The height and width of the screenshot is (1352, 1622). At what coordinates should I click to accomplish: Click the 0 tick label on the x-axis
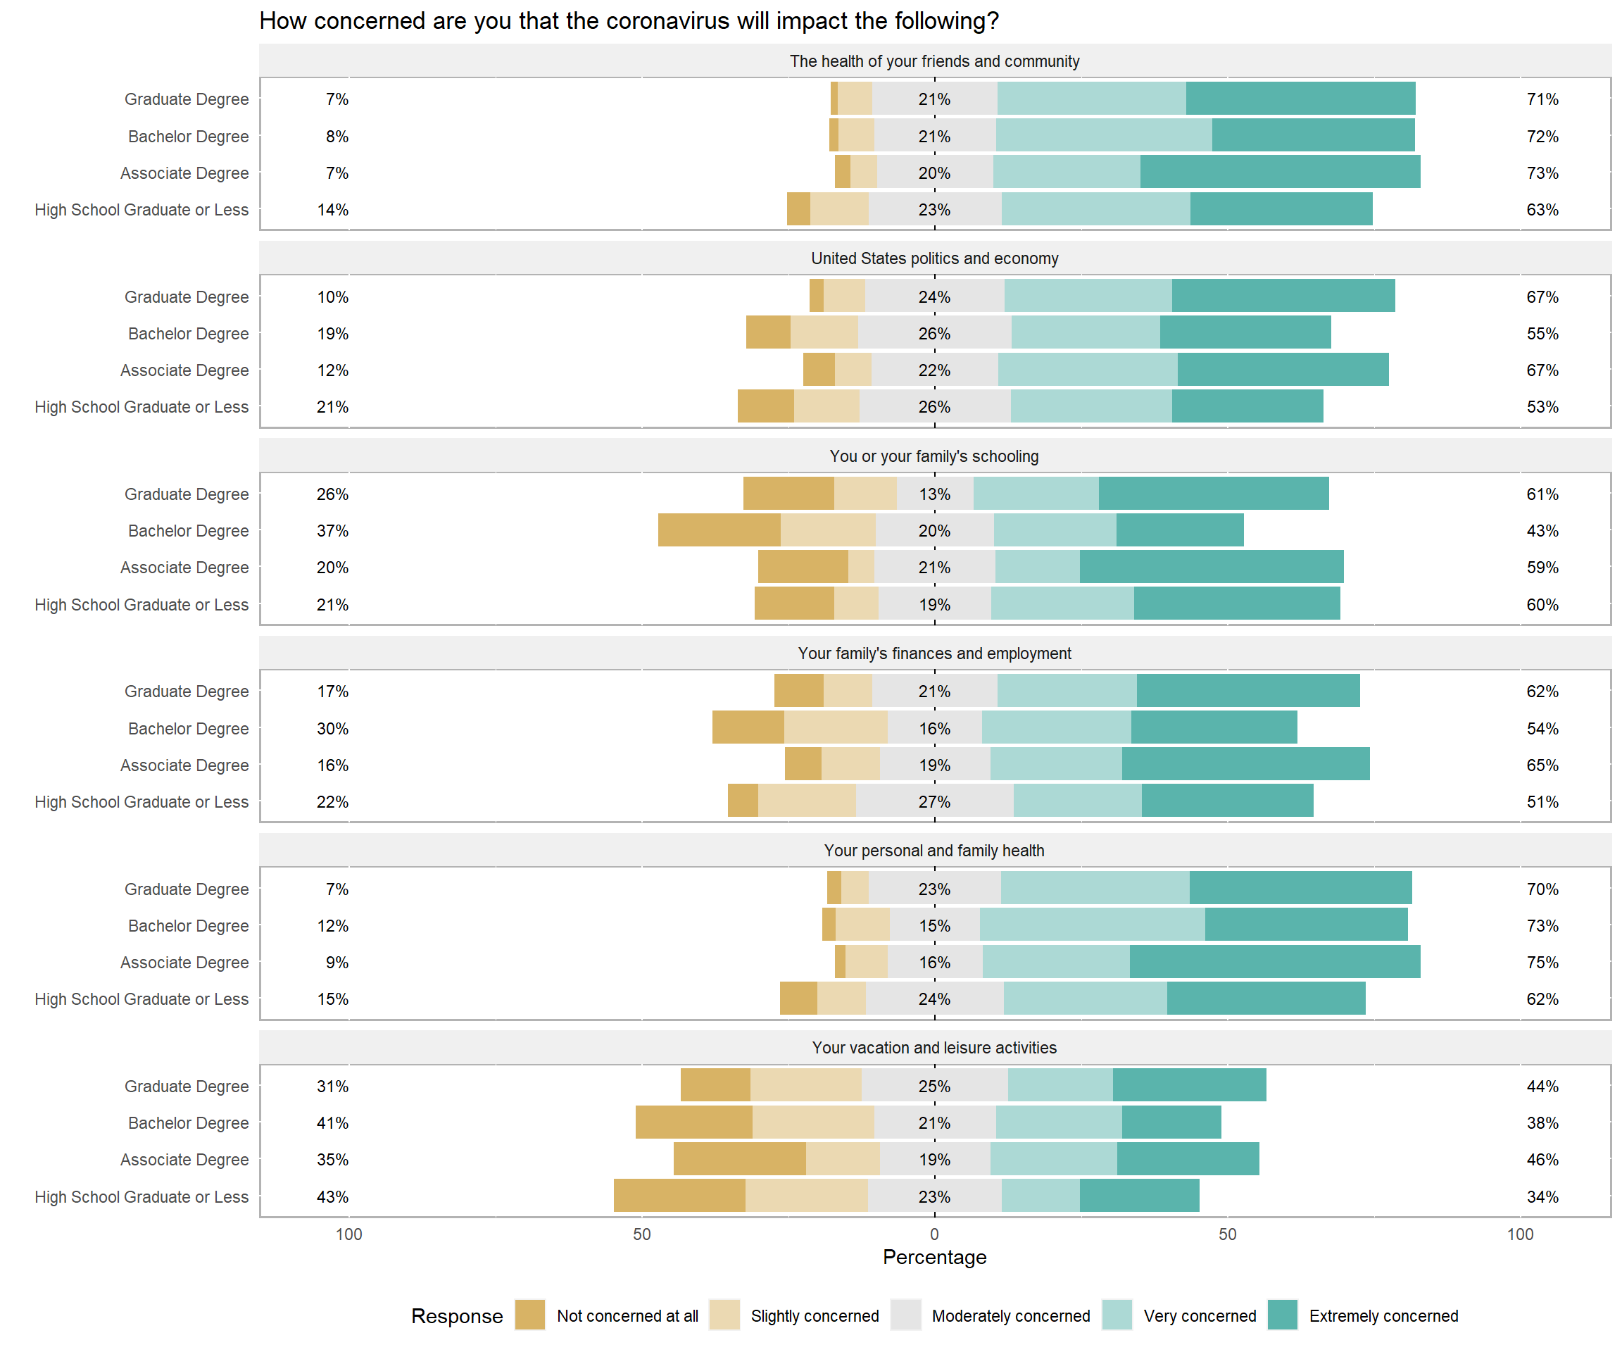click(933, 1234)
